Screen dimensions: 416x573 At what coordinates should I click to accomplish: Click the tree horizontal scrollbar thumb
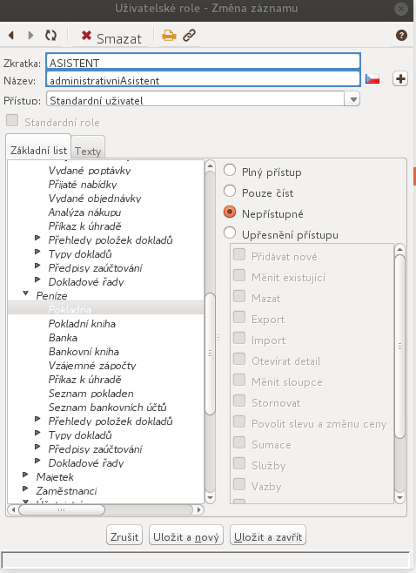[x=62, y=509]
